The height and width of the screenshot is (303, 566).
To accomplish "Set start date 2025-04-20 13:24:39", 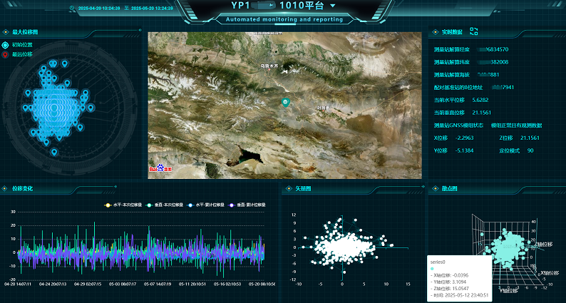I will click(x=98, y=8).
